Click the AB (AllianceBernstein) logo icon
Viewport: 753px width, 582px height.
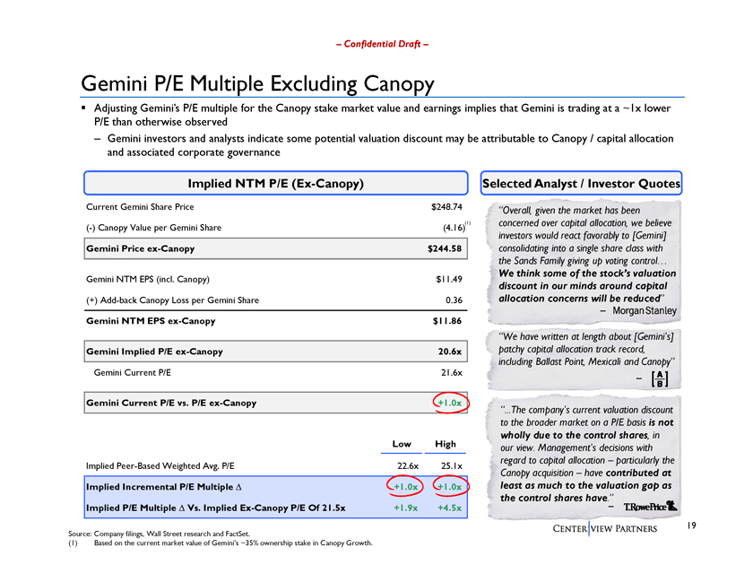[660, 378]
